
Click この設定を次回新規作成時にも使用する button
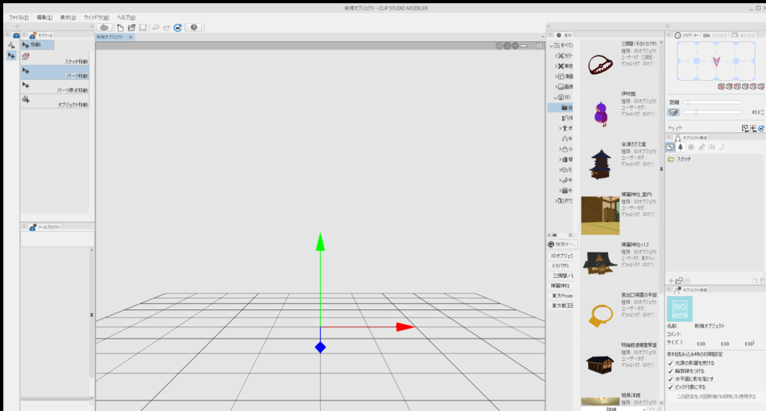pos(716,397)
